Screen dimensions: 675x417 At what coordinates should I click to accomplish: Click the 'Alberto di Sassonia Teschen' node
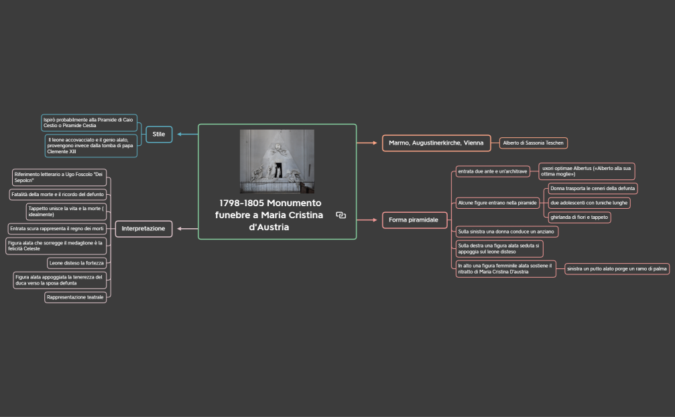coord(534,143)
